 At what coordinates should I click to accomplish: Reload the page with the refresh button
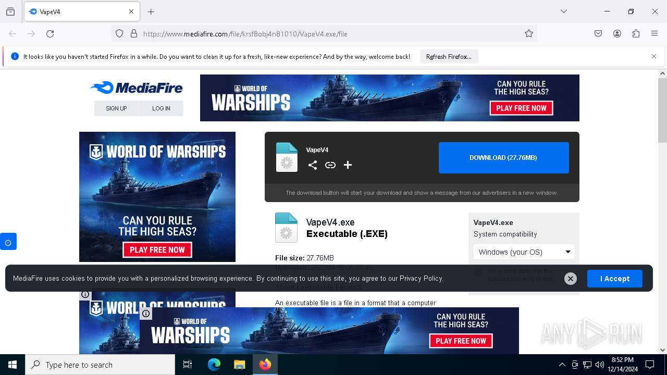[50, 34]
